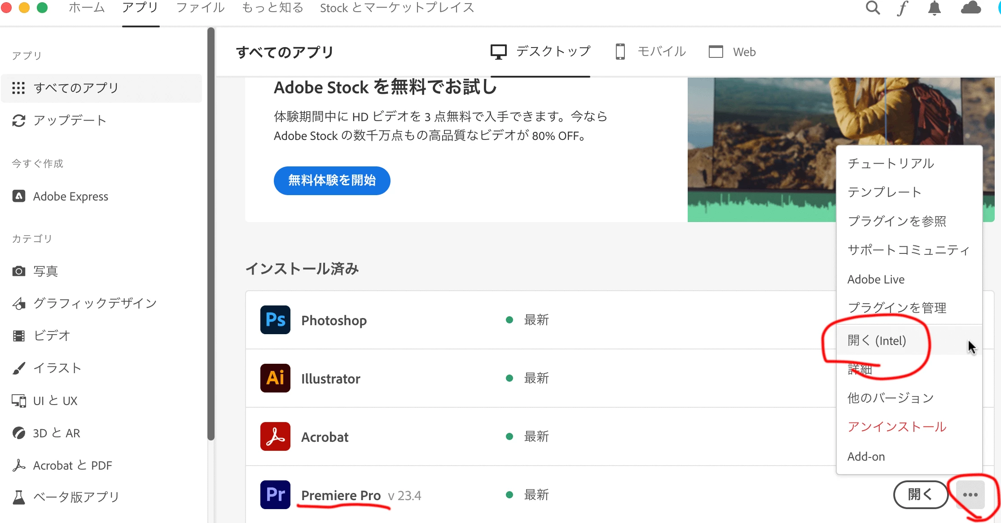Viewport: 1001px width, 523px height.
Task: Open the fonts icon in header
Action: coord(902,8)
